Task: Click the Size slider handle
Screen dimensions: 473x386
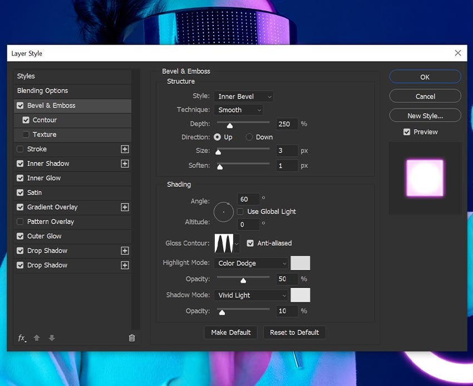Action: [218, 152]
